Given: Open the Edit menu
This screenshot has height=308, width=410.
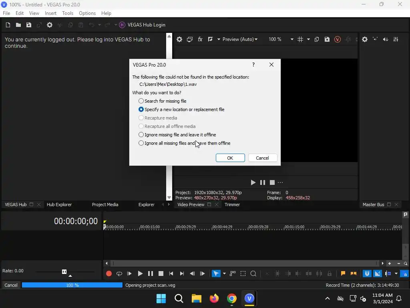Looking at the screenshot, I should tap(20, 13).
